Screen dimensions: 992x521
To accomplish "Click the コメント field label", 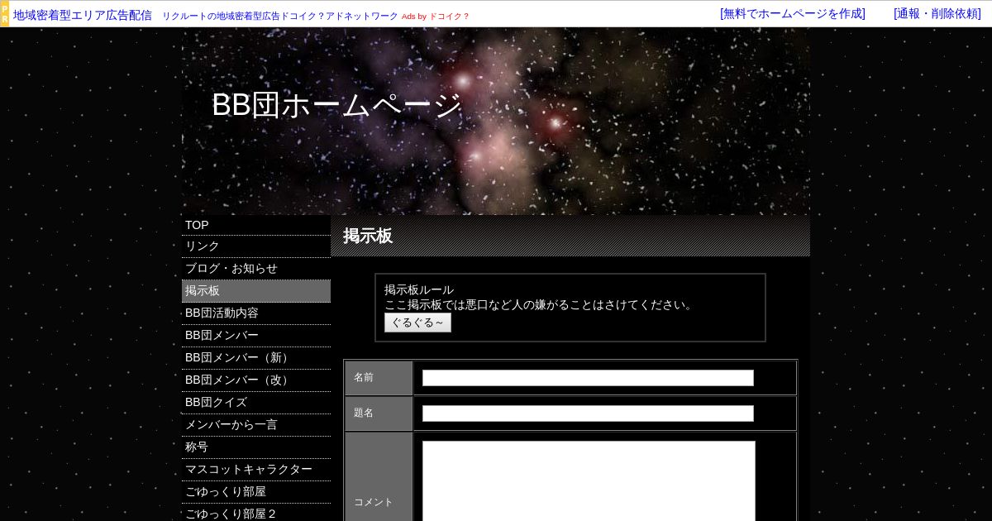I will coord(374,503).
